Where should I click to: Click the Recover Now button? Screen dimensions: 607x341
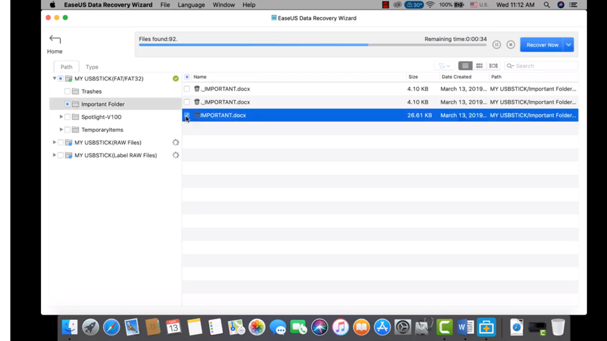542,45
